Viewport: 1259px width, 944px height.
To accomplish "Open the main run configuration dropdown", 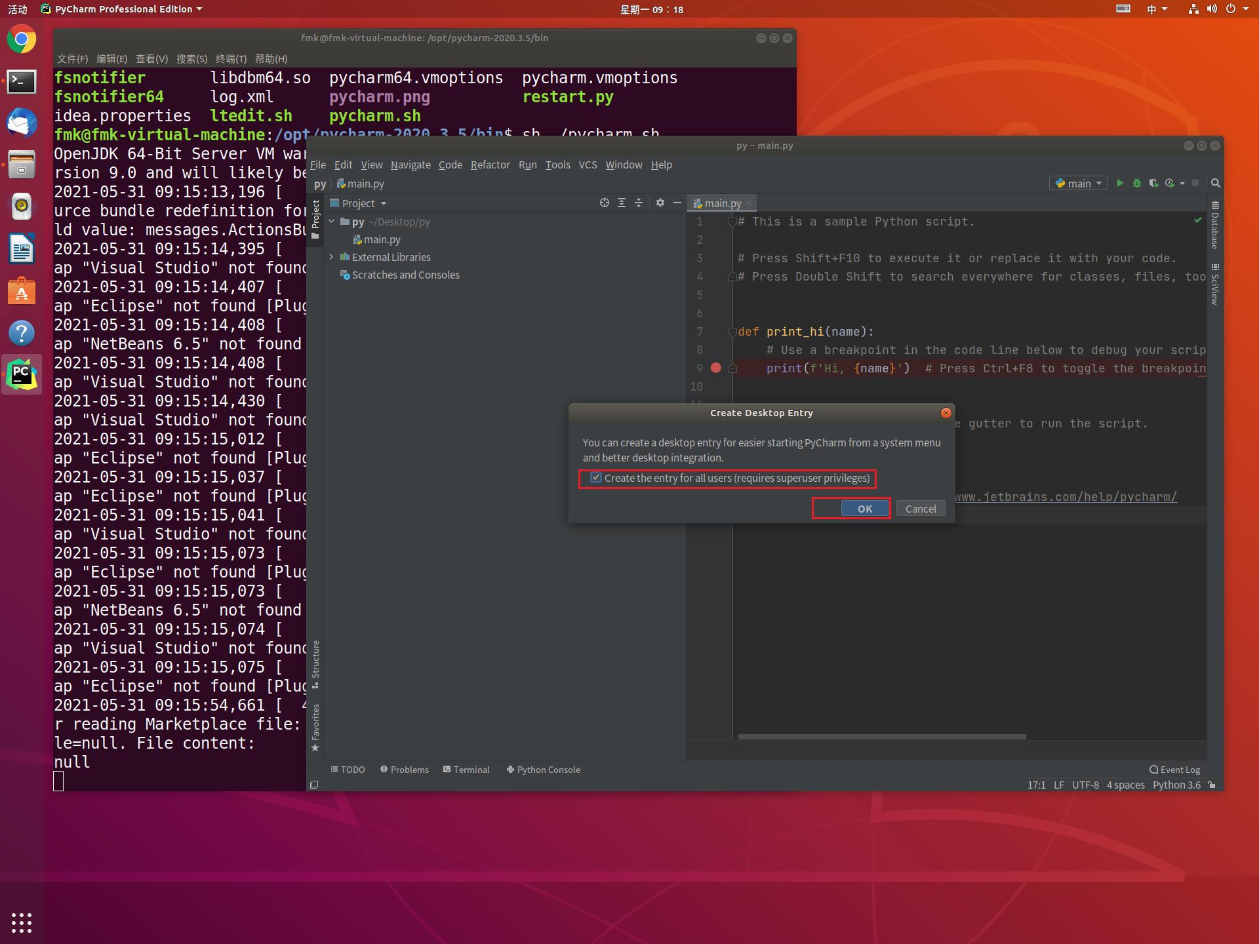I will tap(1079, 184).
